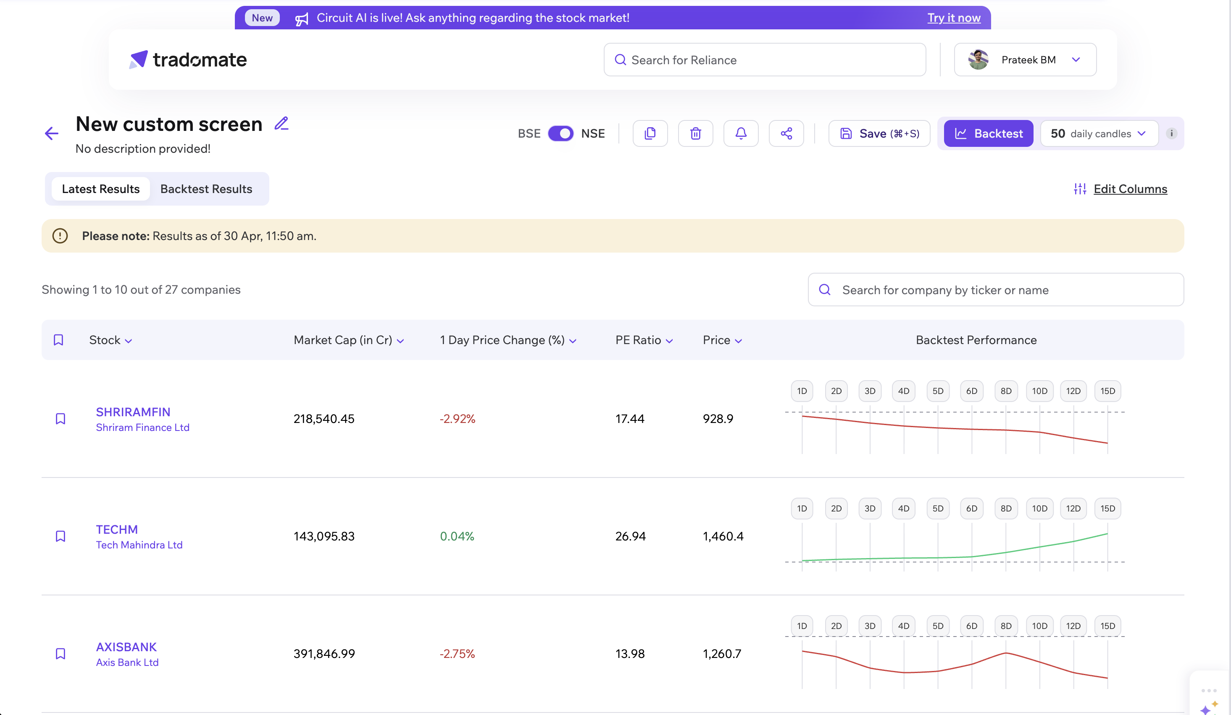
Task: Toggle bookmark all in table header
Action: (58, 340)
